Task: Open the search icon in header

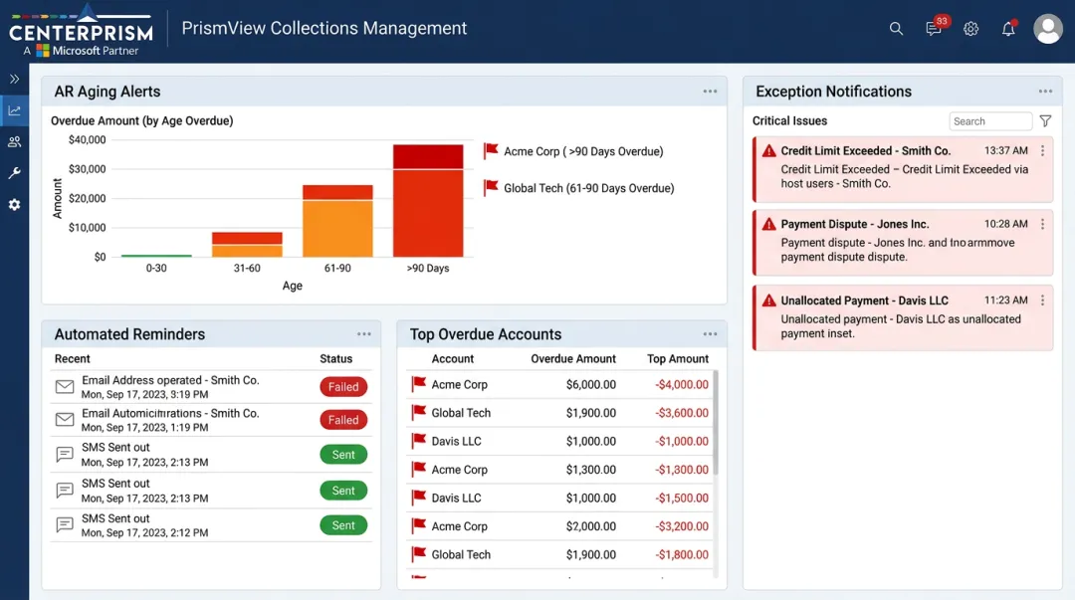Action: click(896, 29)
